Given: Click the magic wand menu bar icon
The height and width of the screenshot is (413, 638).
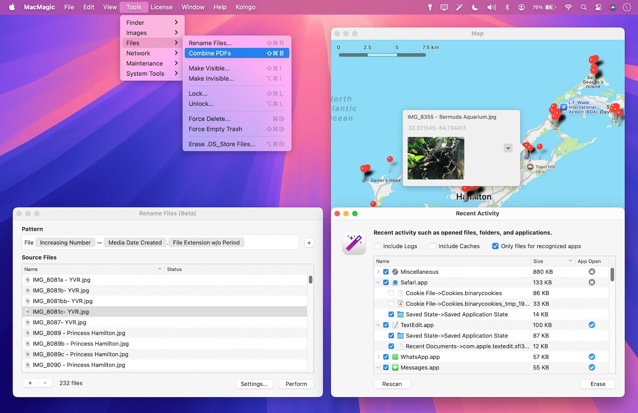Looking at the screenshot, I should pos(459,7).
